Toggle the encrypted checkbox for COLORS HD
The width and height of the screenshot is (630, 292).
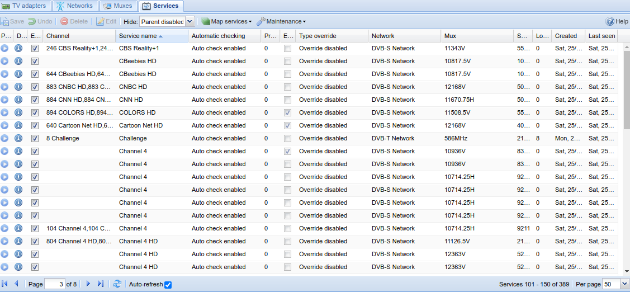click(x=287, y=112)
